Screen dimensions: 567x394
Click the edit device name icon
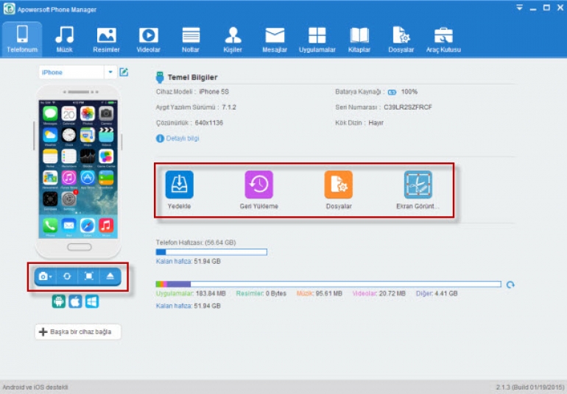(124, 72)
